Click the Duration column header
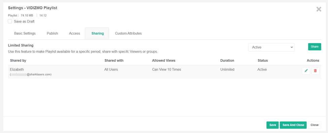This screenshot has height=133, width=328. point(227,60)
